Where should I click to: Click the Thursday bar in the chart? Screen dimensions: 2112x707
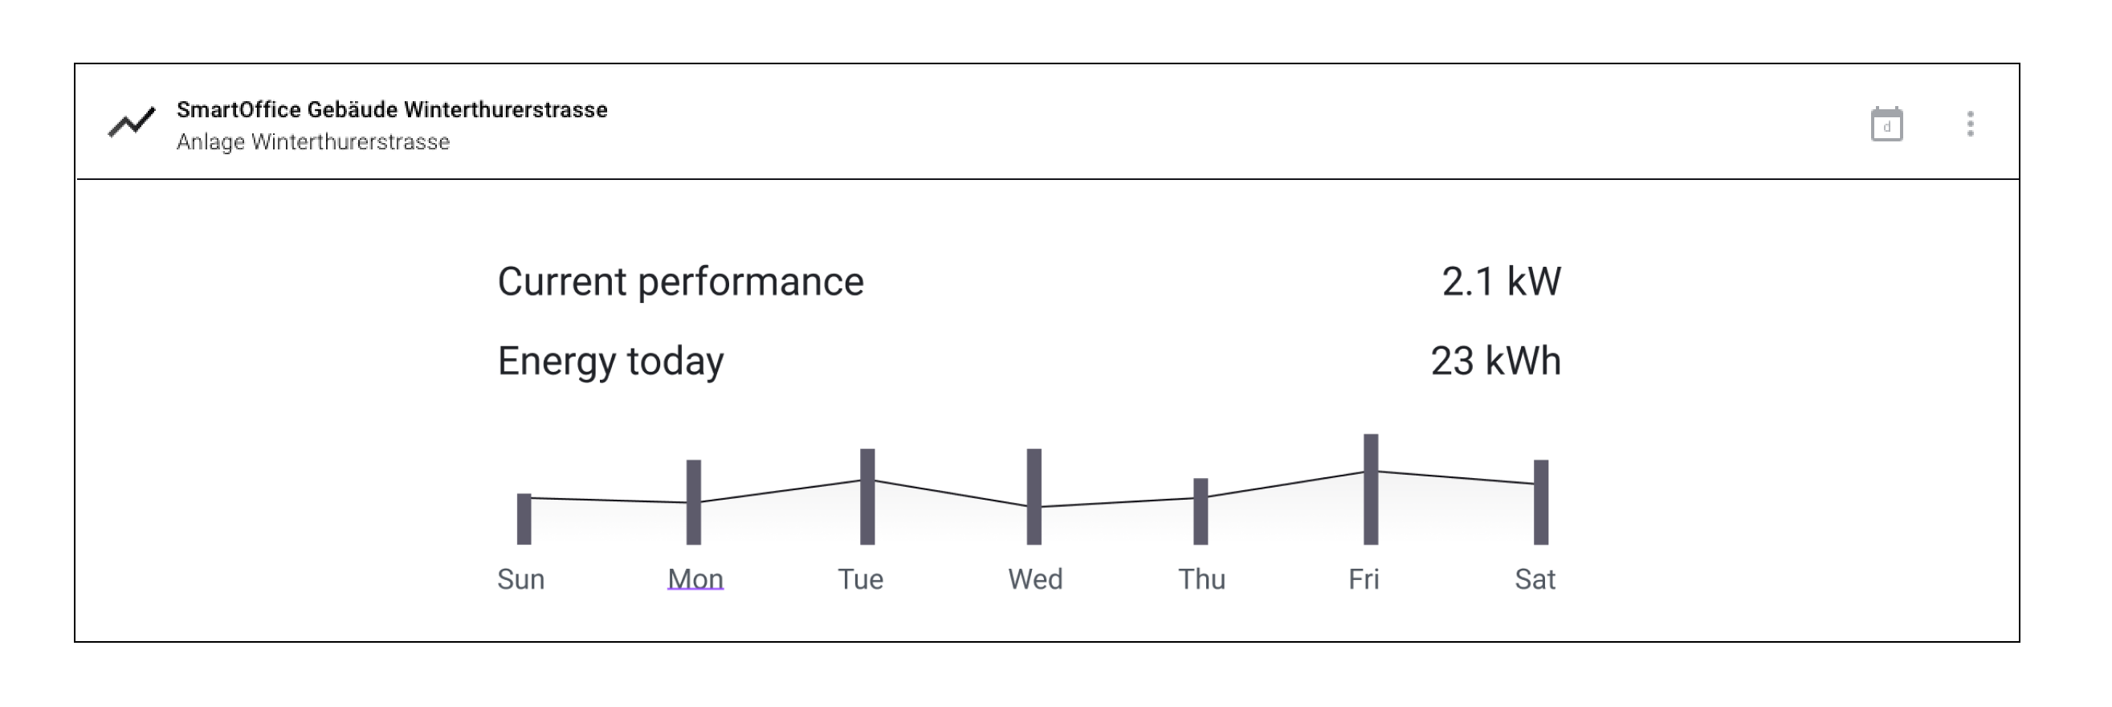tap(1201, 511)
